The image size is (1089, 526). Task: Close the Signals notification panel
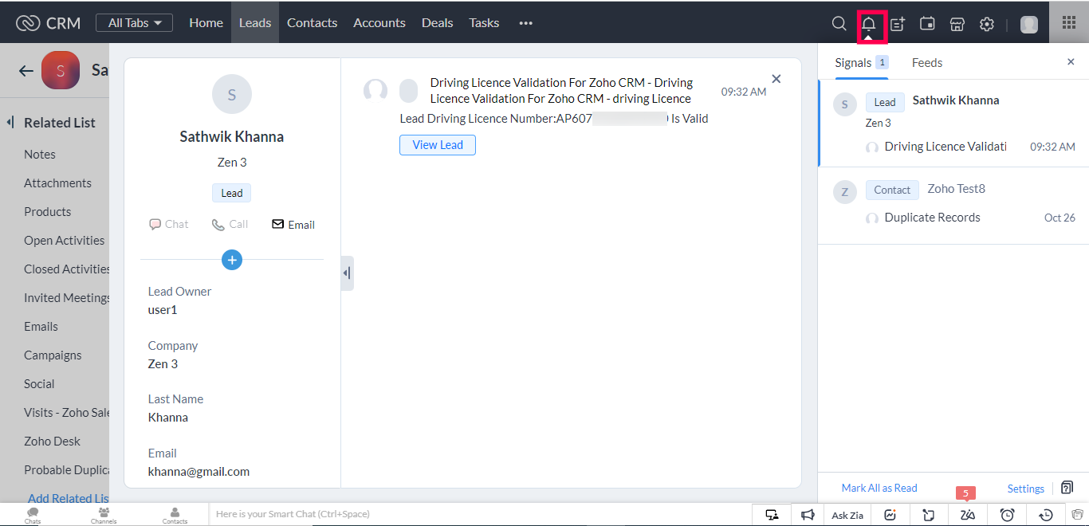(x=1071, y=62)
